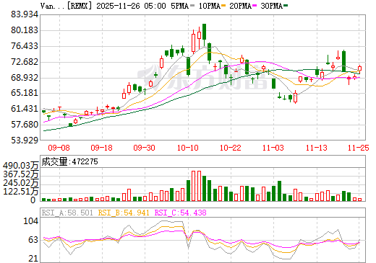Click the 245.02万 volume axis label
Image resolution: width=376 pixels, height=263 pixels.
tap(21, 183)
